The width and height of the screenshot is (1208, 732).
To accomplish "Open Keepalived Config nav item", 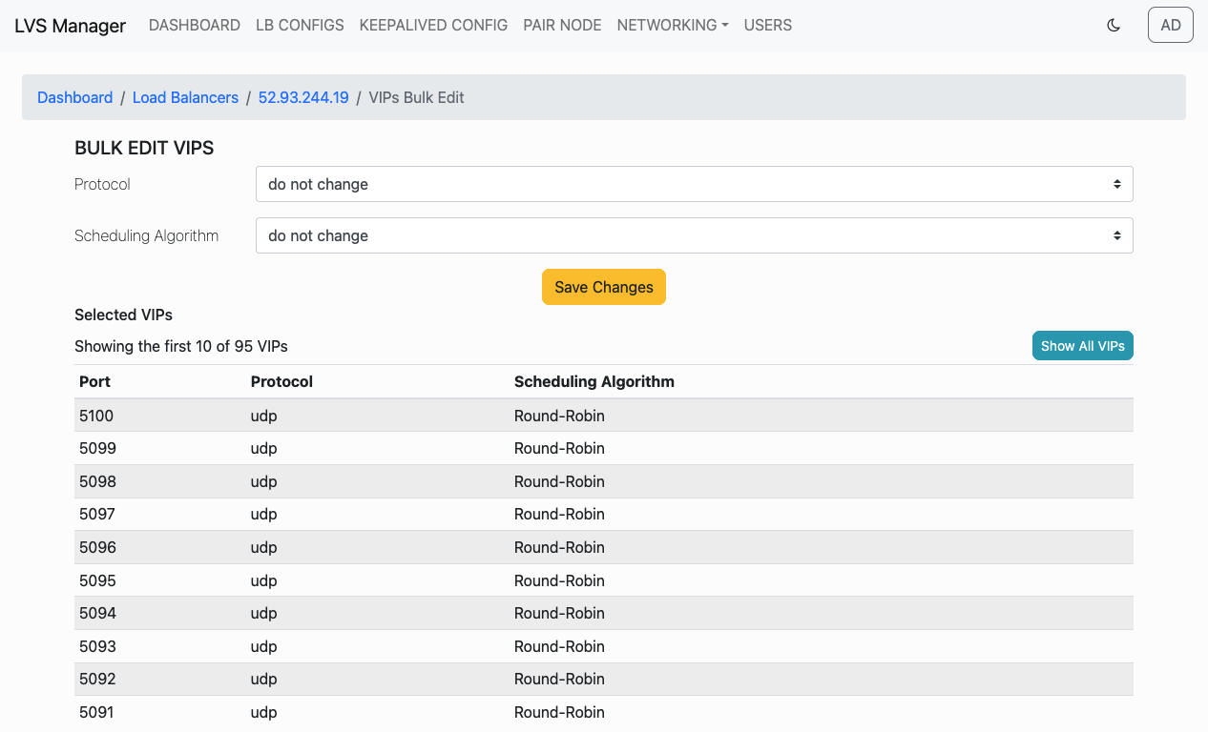I will (433, 26).
